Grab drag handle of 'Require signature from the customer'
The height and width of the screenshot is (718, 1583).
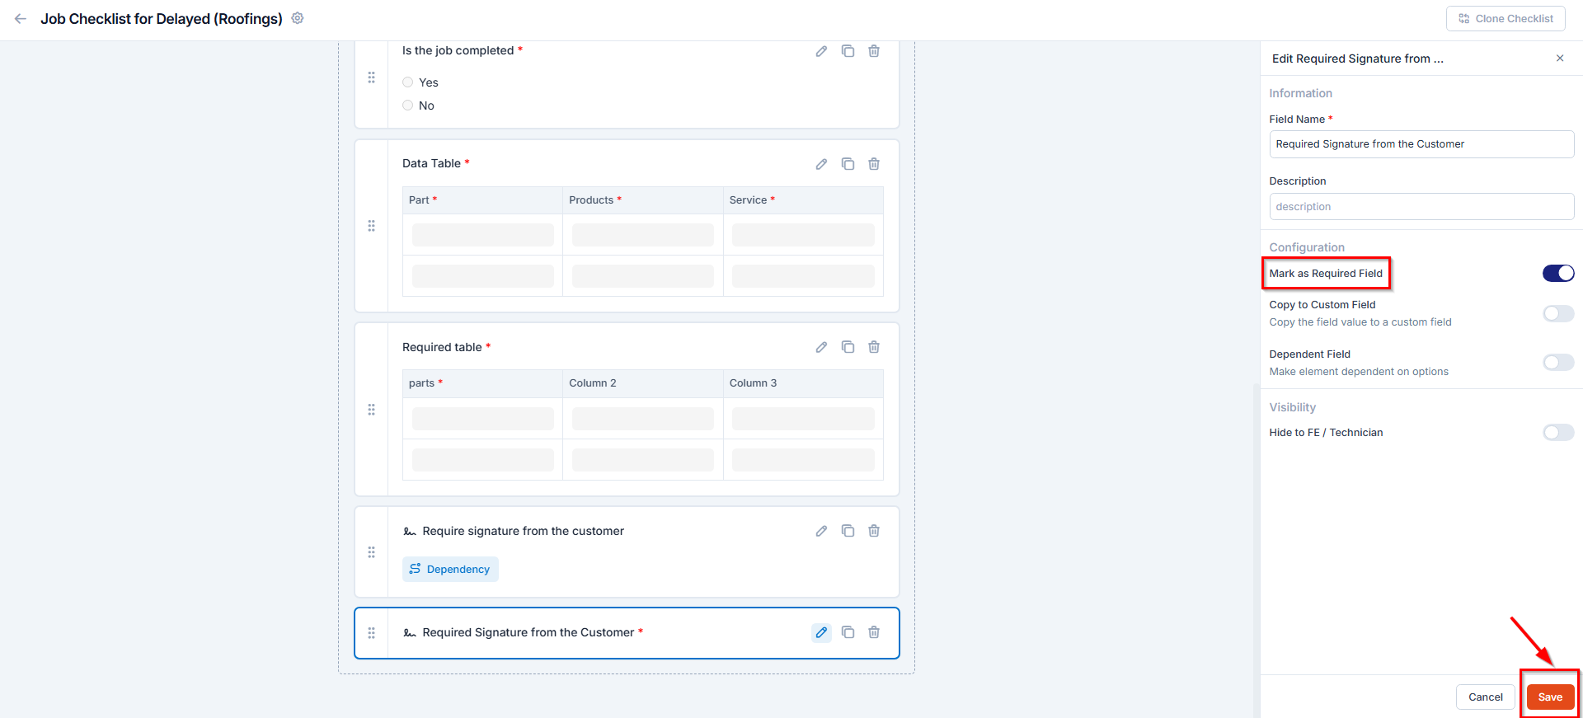(371, 552)
